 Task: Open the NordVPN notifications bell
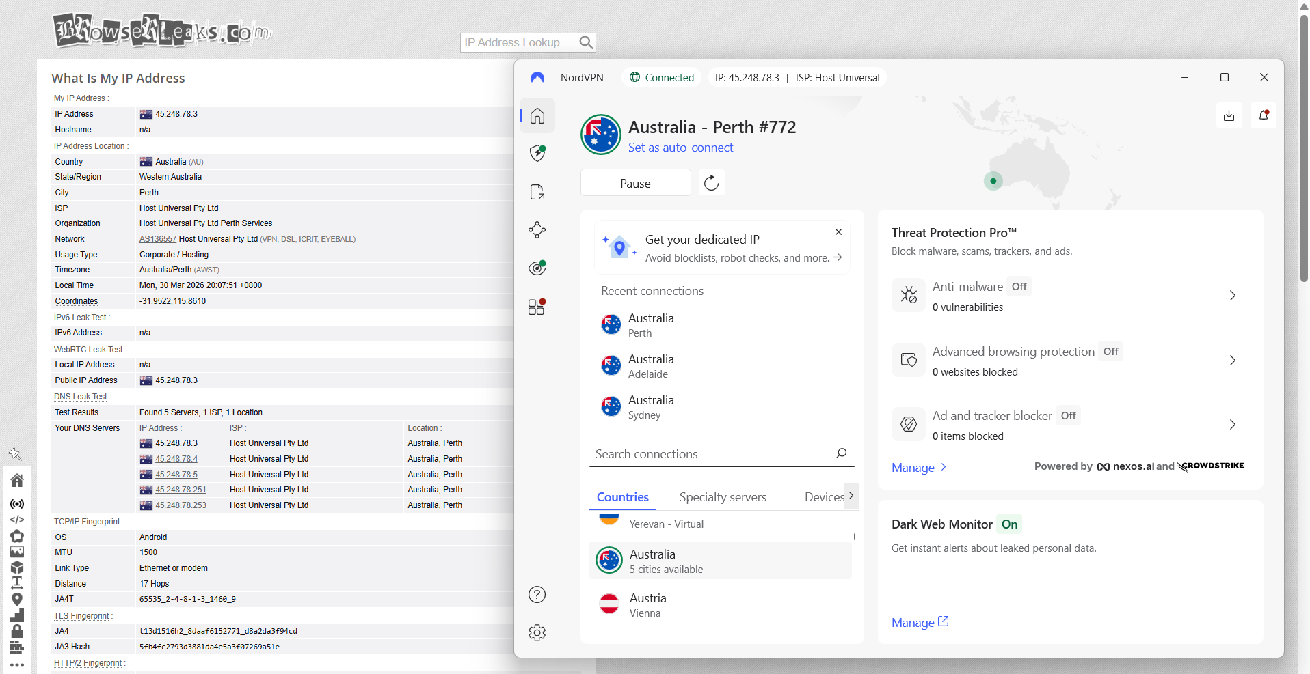click(x=1263, y=115)
